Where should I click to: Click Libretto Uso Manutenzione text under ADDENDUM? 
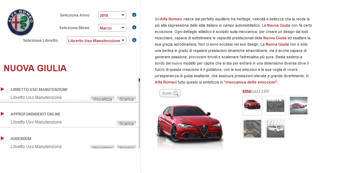[36, 147]
